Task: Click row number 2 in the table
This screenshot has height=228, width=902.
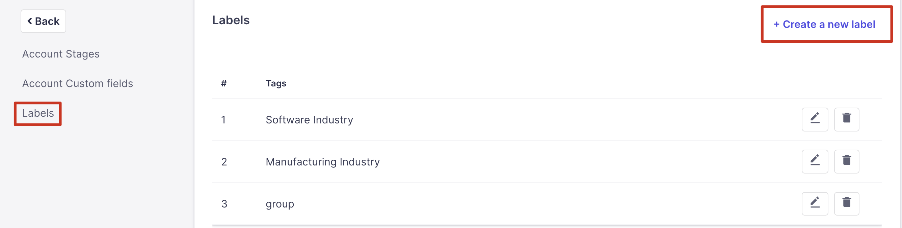Action: (224, 162)
